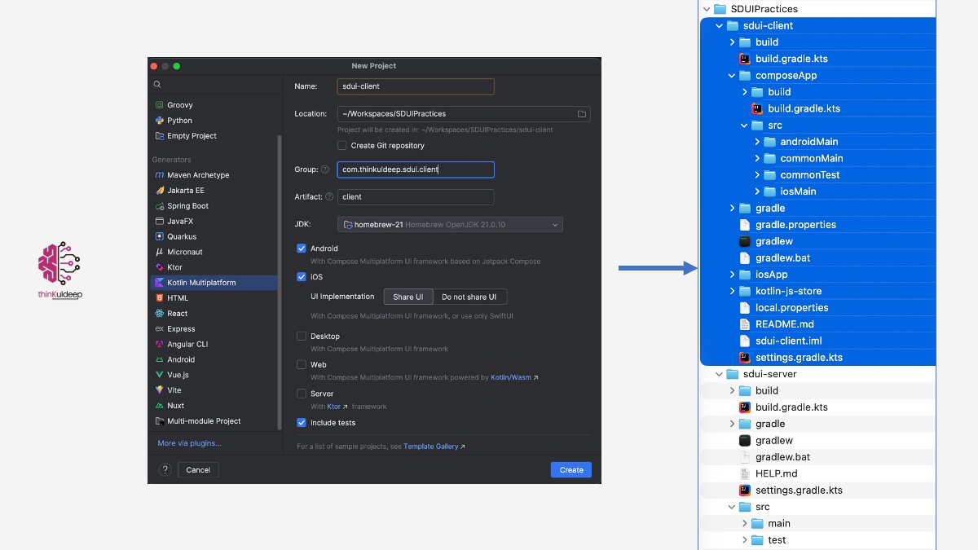Select Python in the project type list

[179, 121]
